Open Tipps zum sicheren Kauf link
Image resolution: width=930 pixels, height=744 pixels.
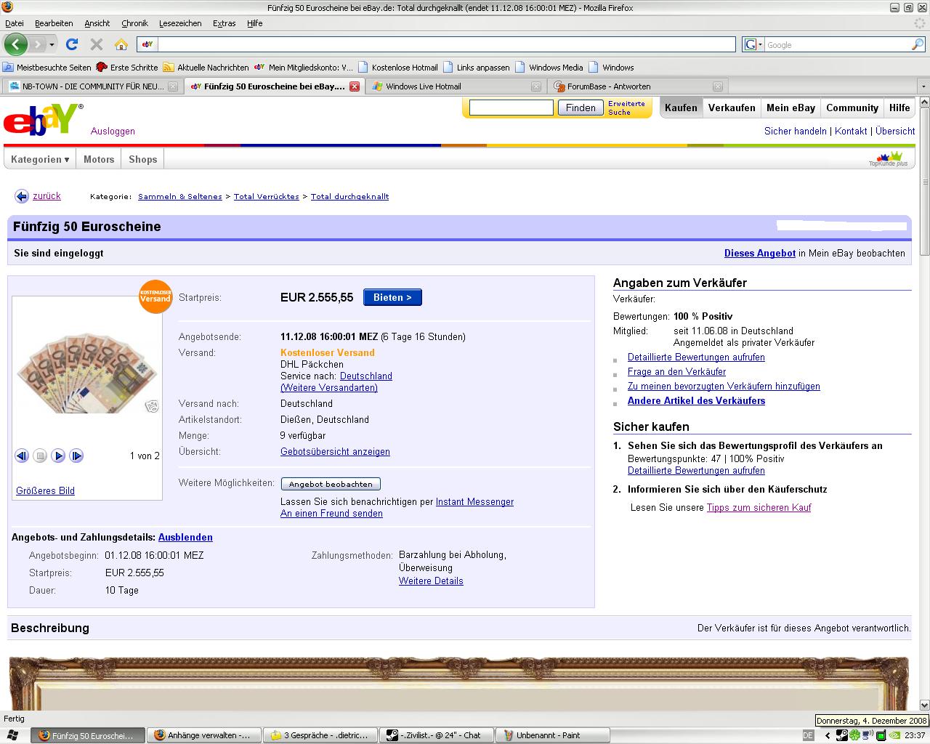[759, 507]
